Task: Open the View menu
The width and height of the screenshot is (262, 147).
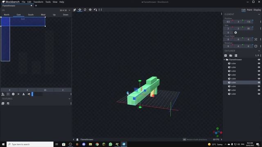Action: [x=55, y=2]
